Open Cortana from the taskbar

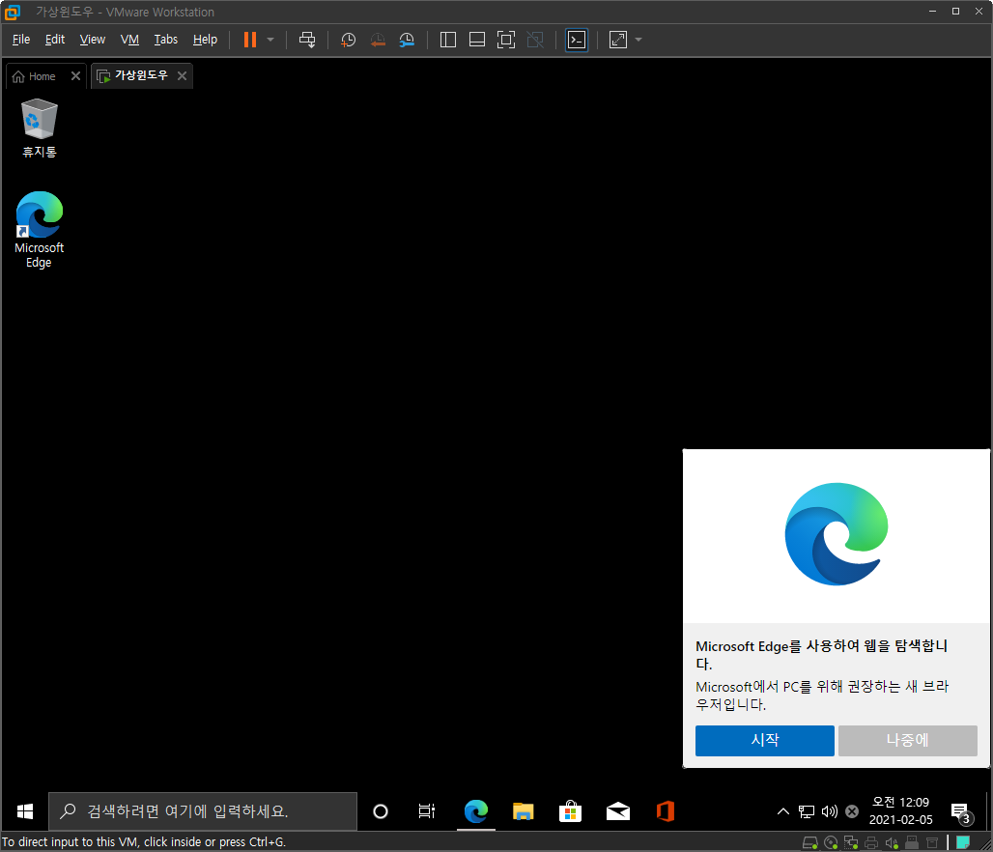pos(381,811)
